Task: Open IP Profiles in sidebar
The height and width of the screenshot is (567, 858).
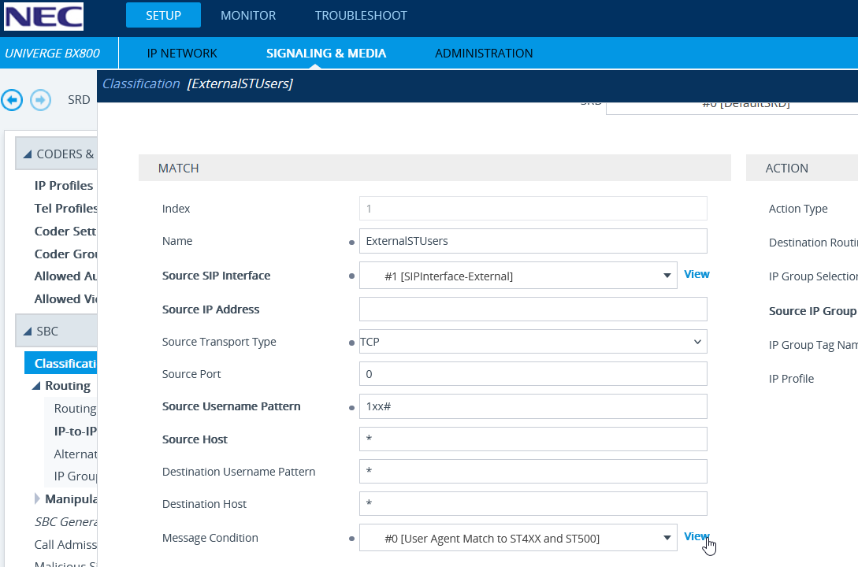Action: pyautogui.click(x=64, y=185)
